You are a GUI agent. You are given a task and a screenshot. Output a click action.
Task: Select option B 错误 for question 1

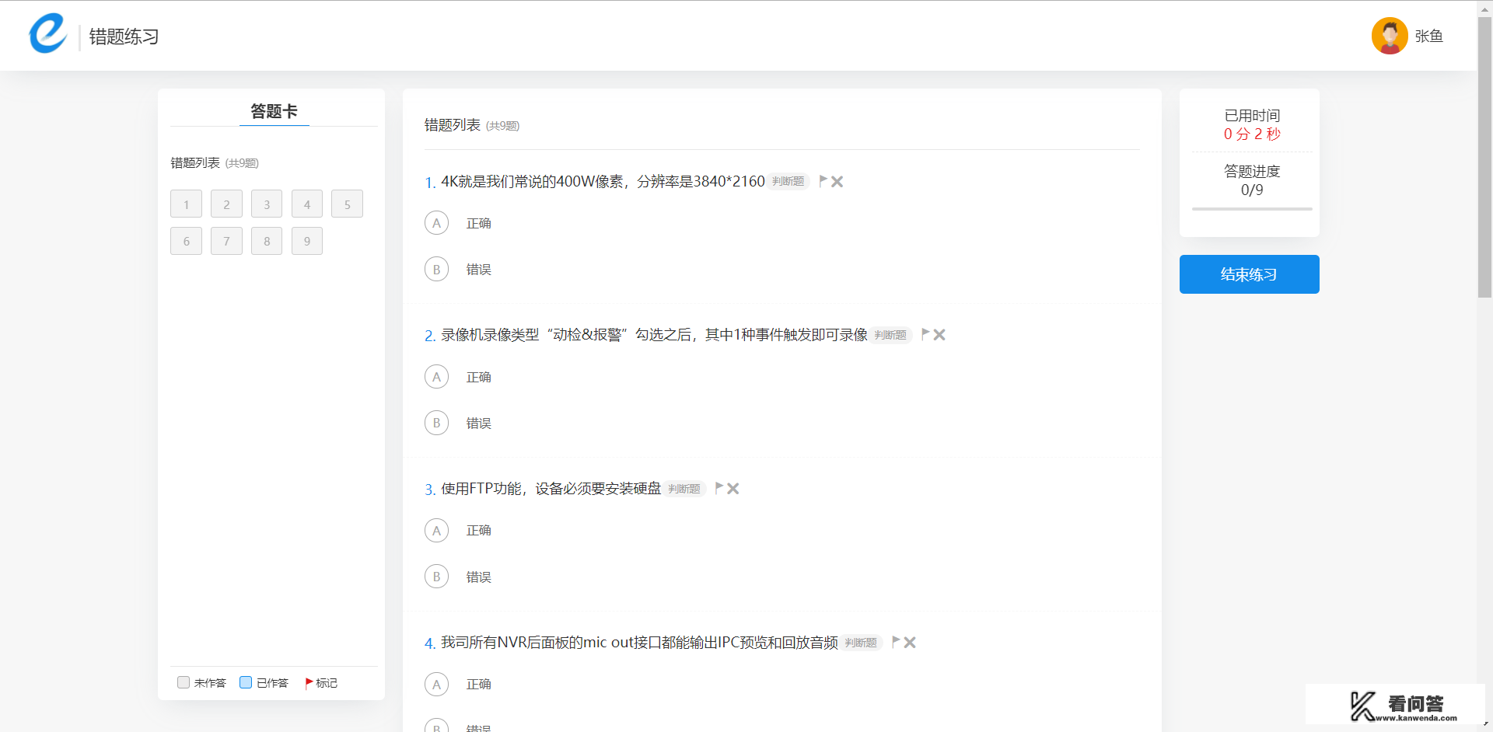(436, 270)
